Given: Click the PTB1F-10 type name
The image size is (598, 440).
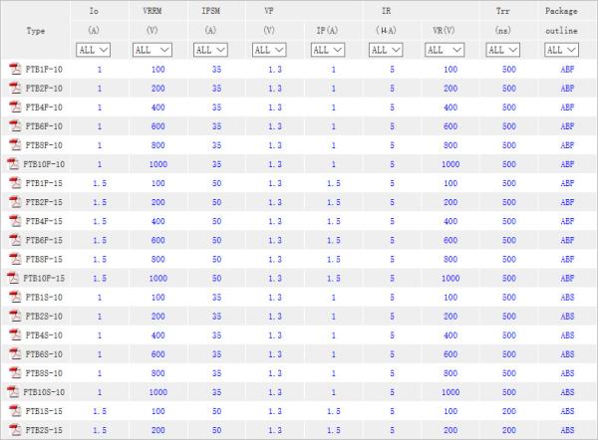Looking at the screenshot, I should coord(44,70).
